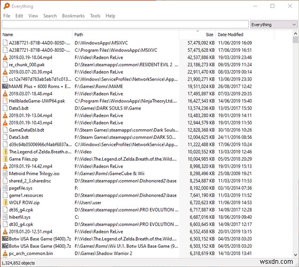299x267 pixels.
Task: Select file name GameDataEbl.bdt
Action: pos(27,130)
